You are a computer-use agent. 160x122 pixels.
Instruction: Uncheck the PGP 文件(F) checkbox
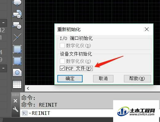click(x=62, y=68)
